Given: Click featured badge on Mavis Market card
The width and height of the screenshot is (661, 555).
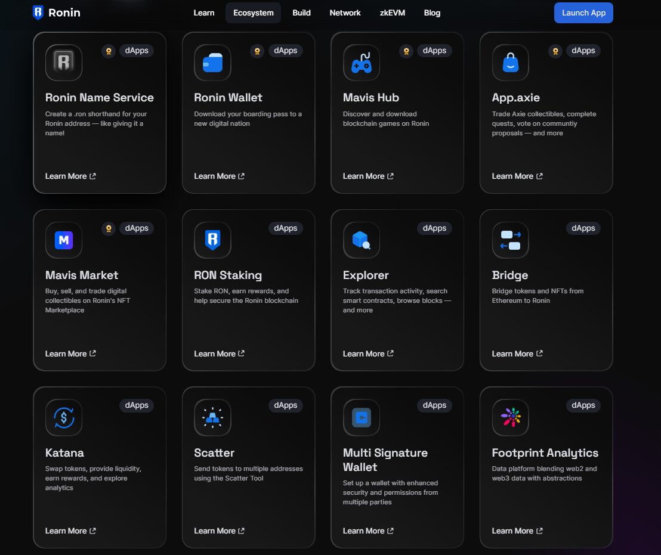Looking at the screenshot, I should pyautogui.click(x=109, y=228).
